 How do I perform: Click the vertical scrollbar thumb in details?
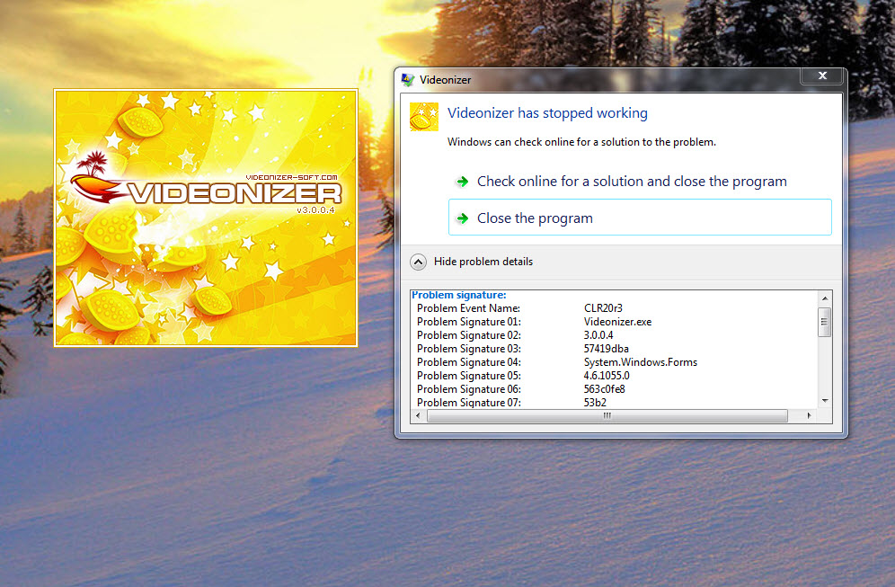point(825,322)
